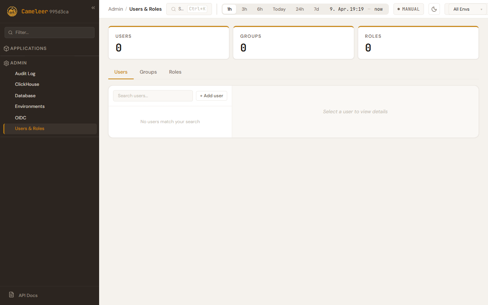The width and height of the screenshot is (488, 305).
Task: Click the Search users input field
Action: [153, 96]
